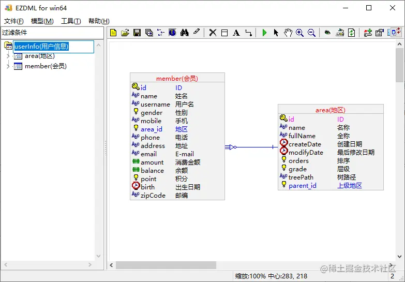This screenshot has width=405, height=282.
Task: Open the properties settings icon
Action: pos(380,33)
